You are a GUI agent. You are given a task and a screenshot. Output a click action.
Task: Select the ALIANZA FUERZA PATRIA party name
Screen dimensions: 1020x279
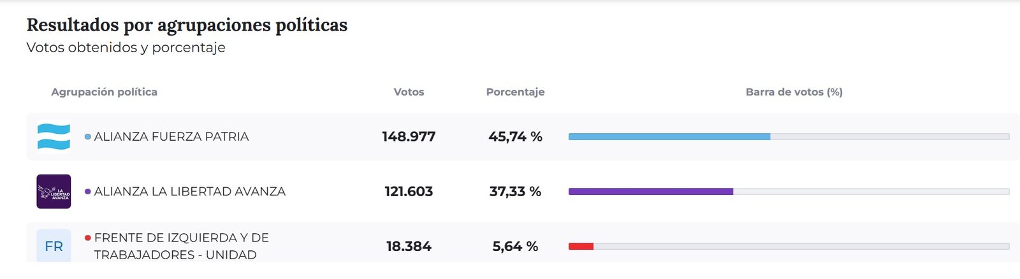[x=171, y=136]
